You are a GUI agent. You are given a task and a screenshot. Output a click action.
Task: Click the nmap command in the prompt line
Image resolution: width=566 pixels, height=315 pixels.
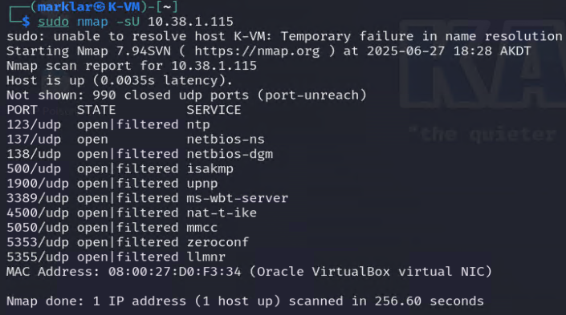[92, 22]
